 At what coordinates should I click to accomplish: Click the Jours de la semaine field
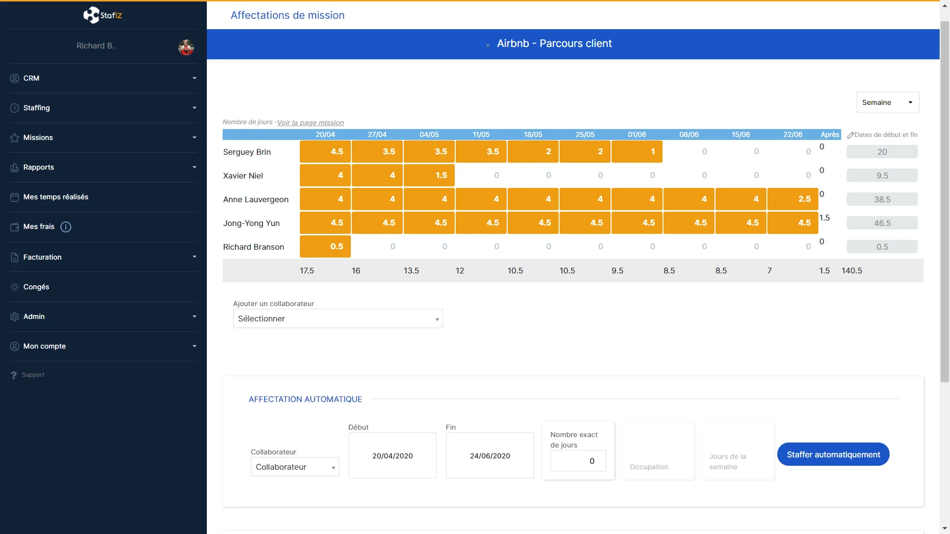click(738, 450)
